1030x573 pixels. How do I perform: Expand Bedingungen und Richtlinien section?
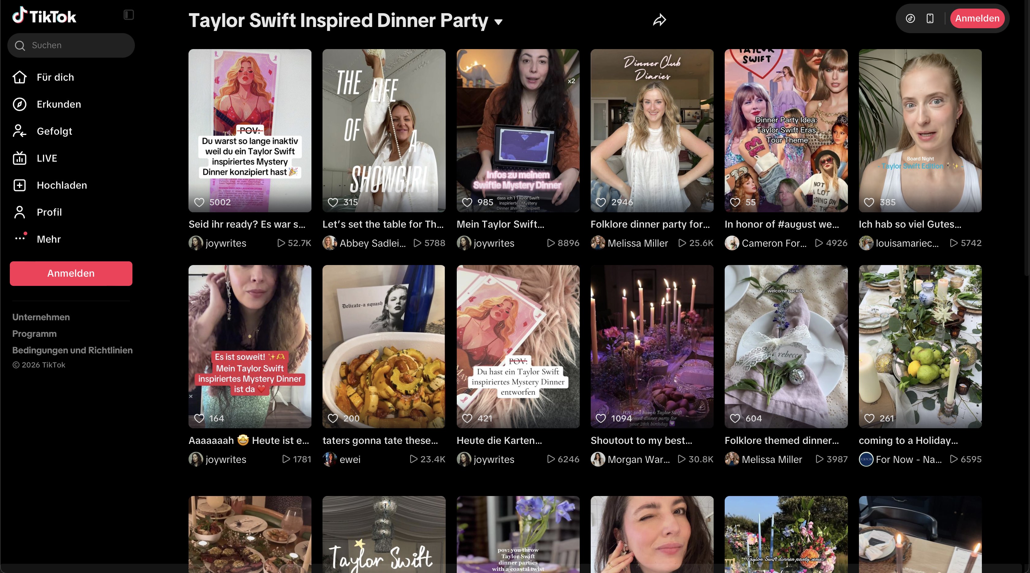[x=72, y=350]
